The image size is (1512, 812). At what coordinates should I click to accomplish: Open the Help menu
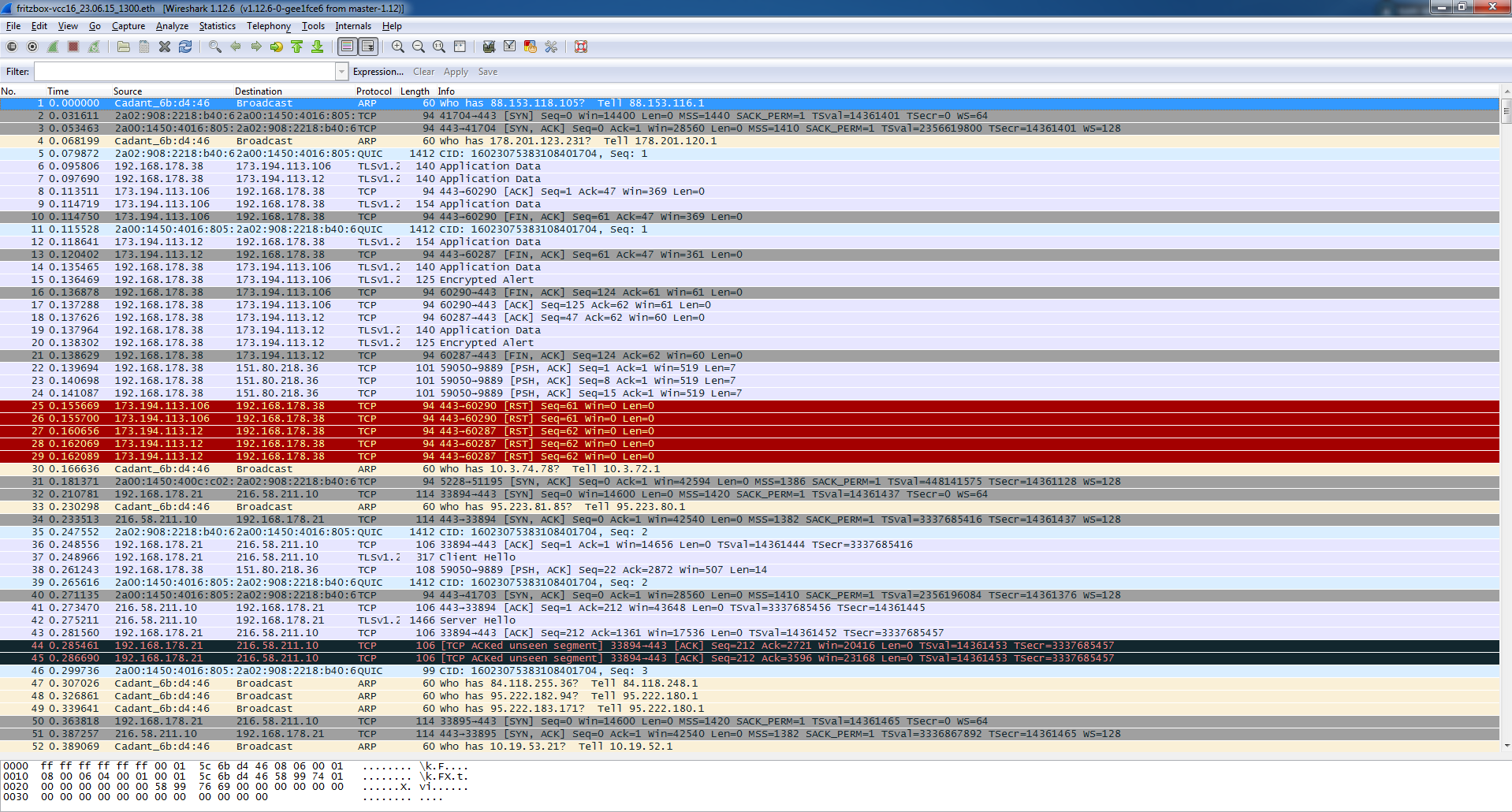pos(392,26)
